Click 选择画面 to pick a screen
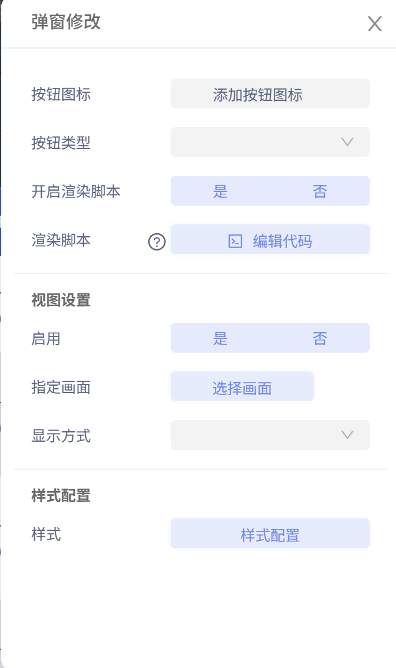396x668 pixels. click(x=242, y=386)
